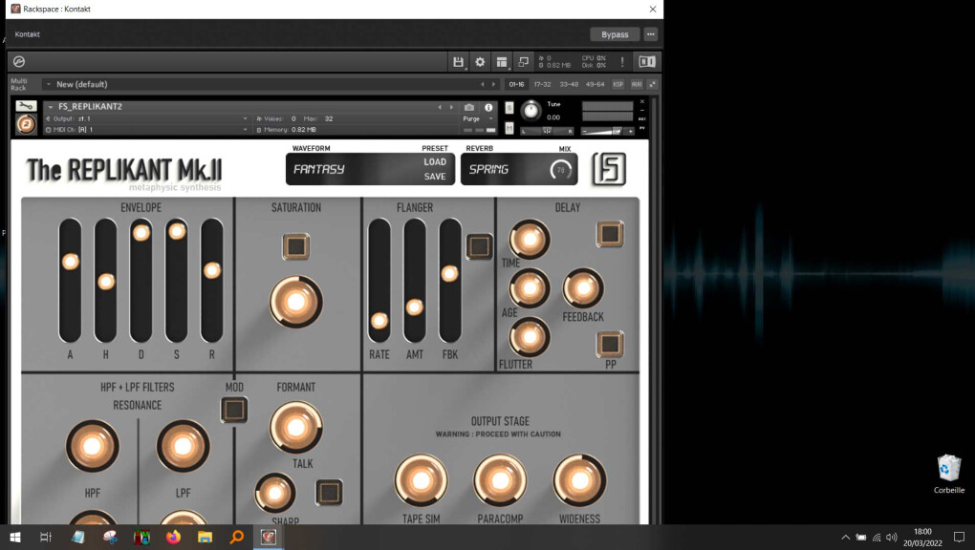The image size is (975, 550).
Task: Toggle the filter MOD switch
Action: pos(234,410)
